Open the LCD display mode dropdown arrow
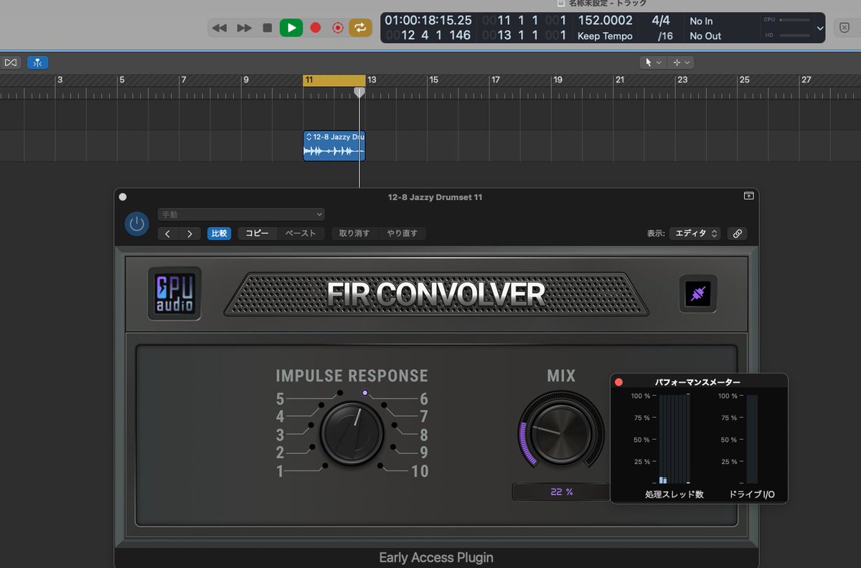Viewport: 861px width, 568px height. click(820, 28)
